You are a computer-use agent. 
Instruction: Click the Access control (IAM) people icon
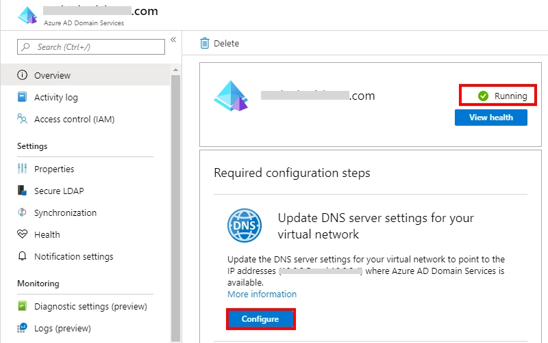pyautogui.click(x=22, y=118)
